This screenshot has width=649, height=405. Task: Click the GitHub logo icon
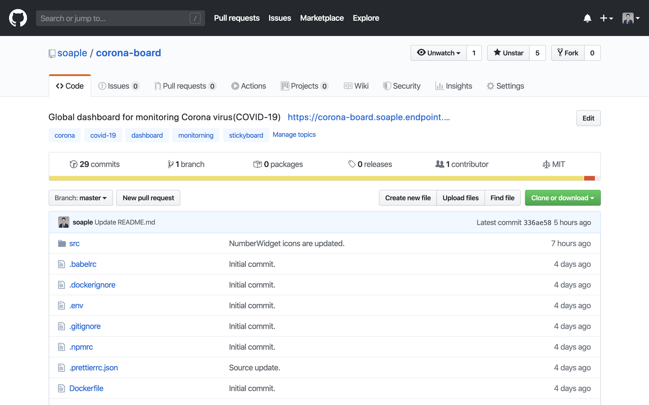pyautogui.click(x=18, y=18)
